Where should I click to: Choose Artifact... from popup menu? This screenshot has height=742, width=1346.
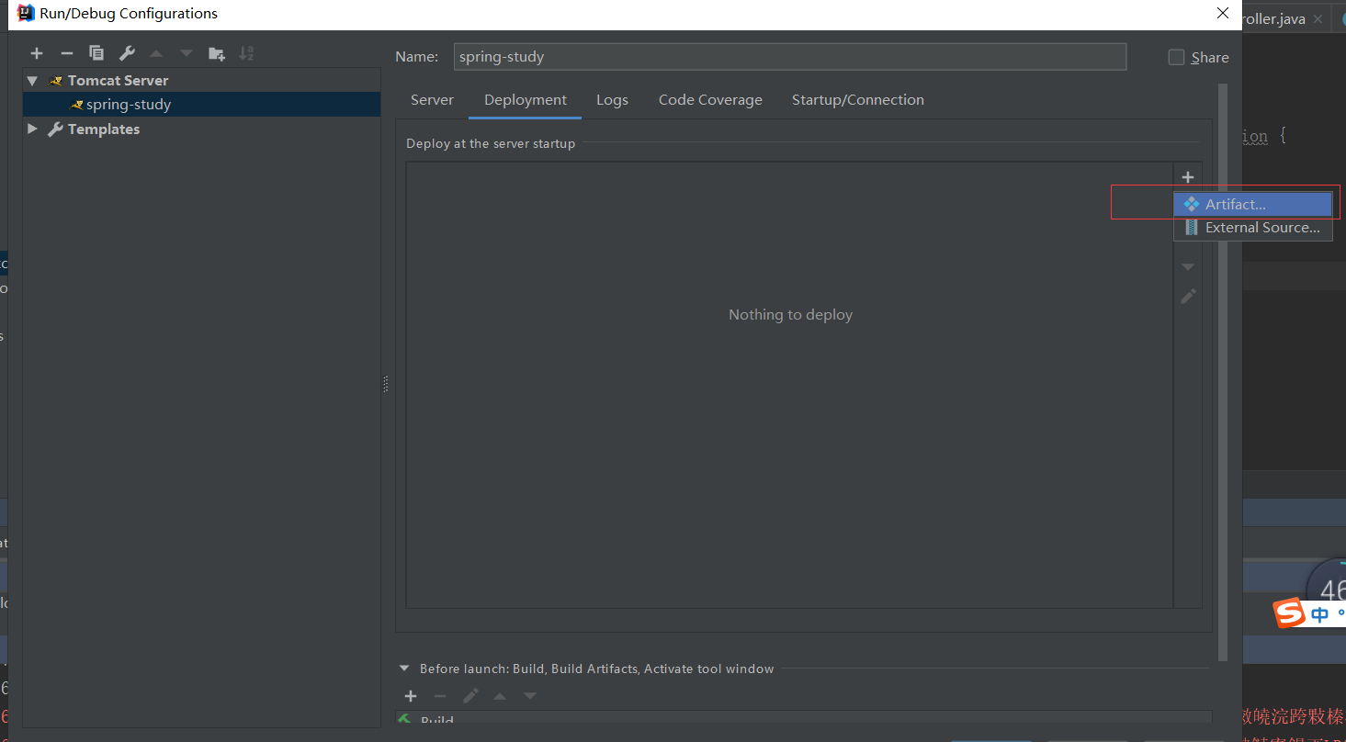(1253, 204)
